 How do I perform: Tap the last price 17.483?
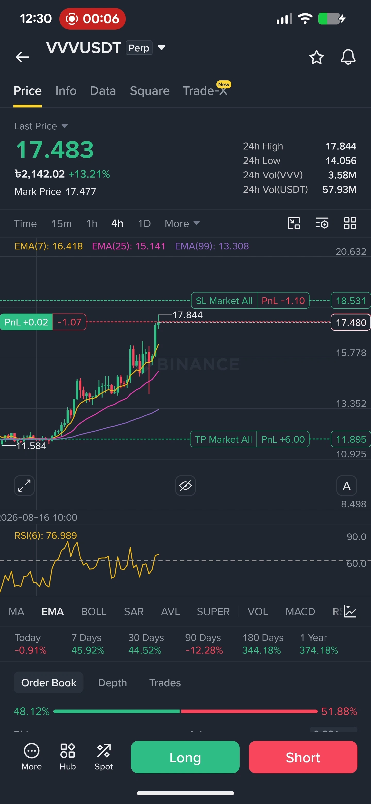55,150
